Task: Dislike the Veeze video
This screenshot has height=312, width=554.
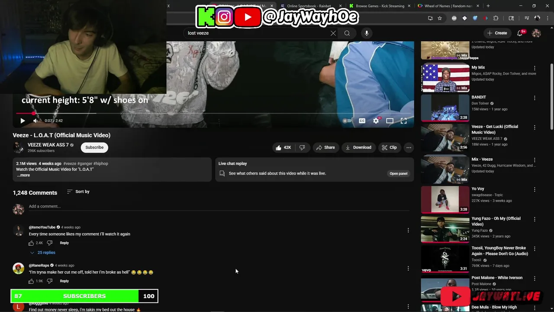Action: click(302, 147)
